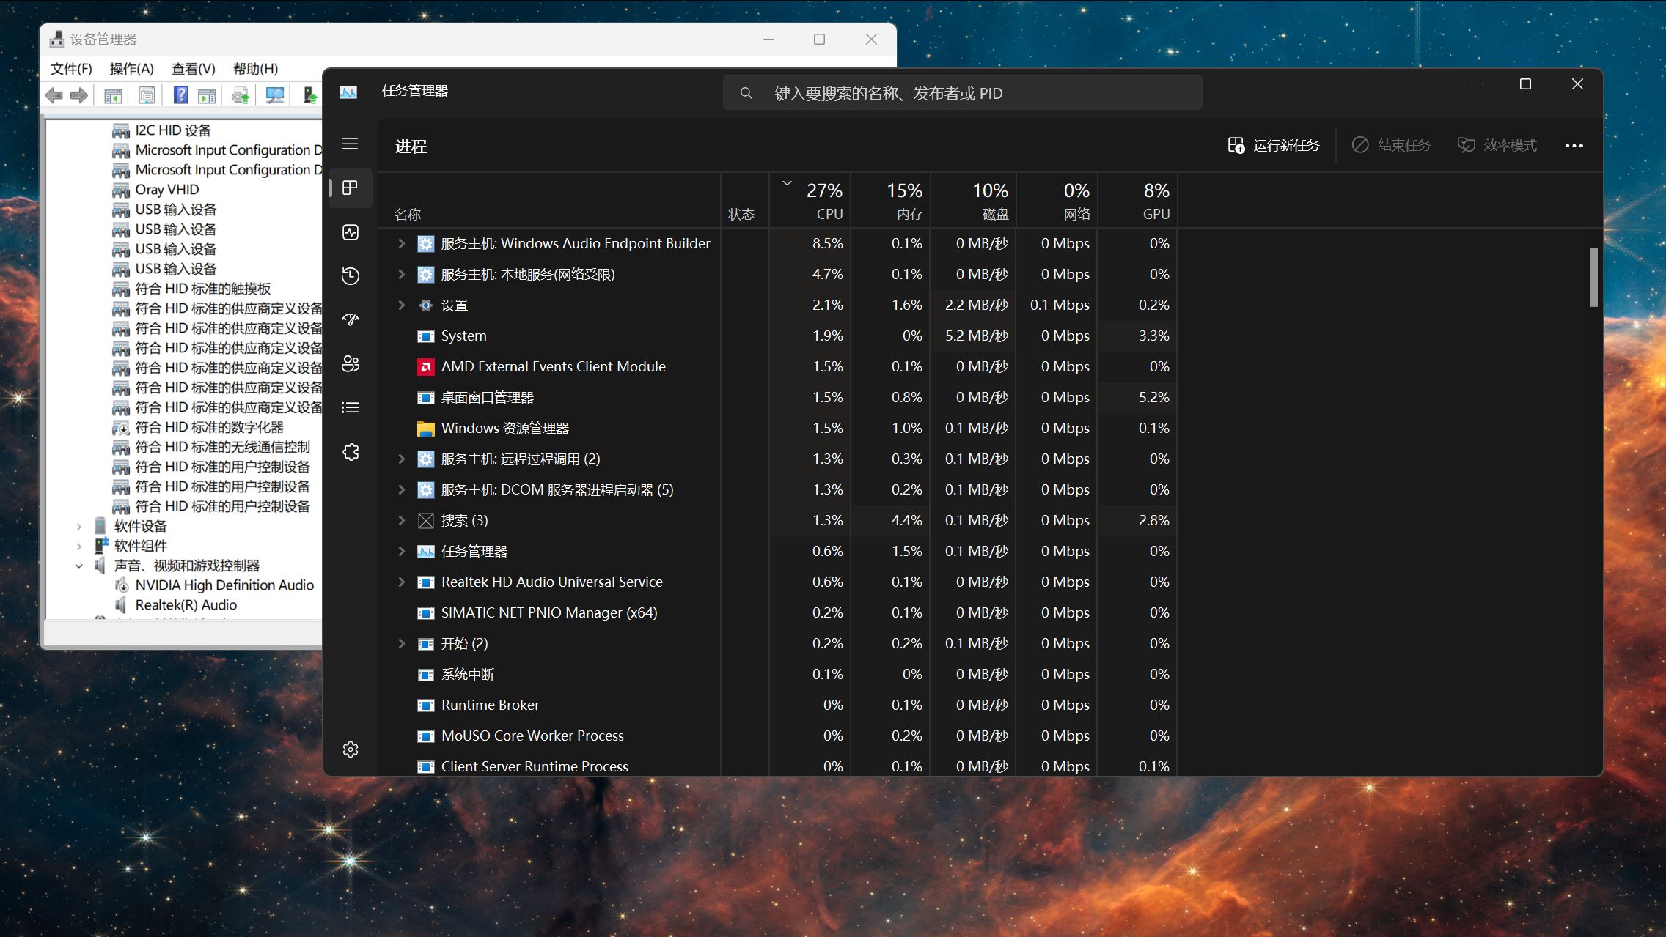Sort by 网络 column header
The height and width of the screenshot is (937, 1666).
pos(1057,200)
